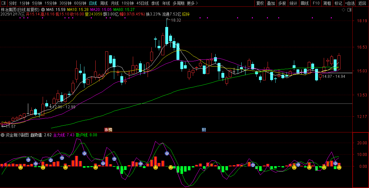
Task: Open the main chart indicator dropdown beside 株冶集团
Action: (x=43, y=10)
